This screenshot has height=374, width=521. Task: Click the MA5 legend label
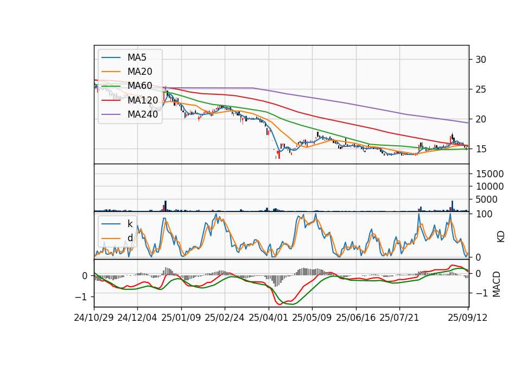(137, 57)
